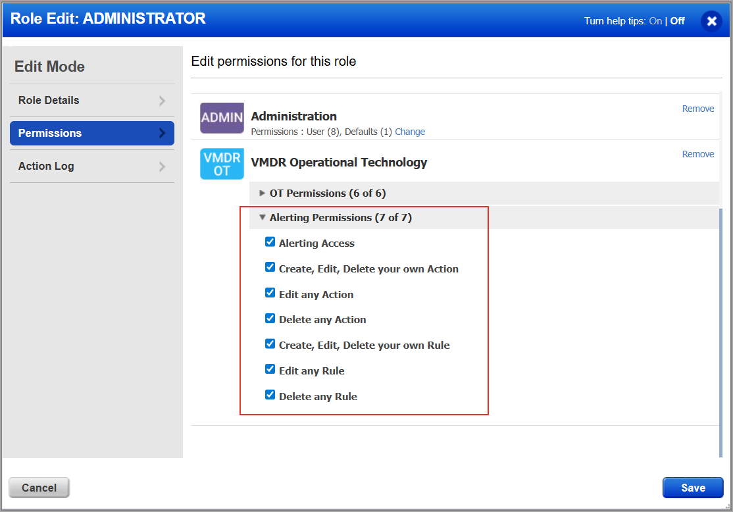Viewport: 733px width, 512px height.
Task: Click Change link under Administration
Action: (410, 132)
